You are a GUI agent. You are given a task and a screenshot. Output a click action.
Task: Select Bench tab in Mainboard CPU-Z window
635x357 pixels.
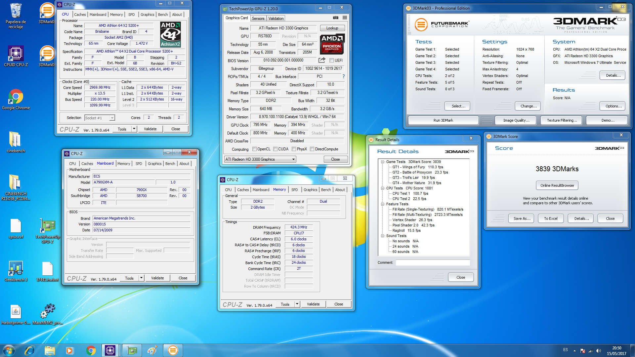tap(170, 164)
